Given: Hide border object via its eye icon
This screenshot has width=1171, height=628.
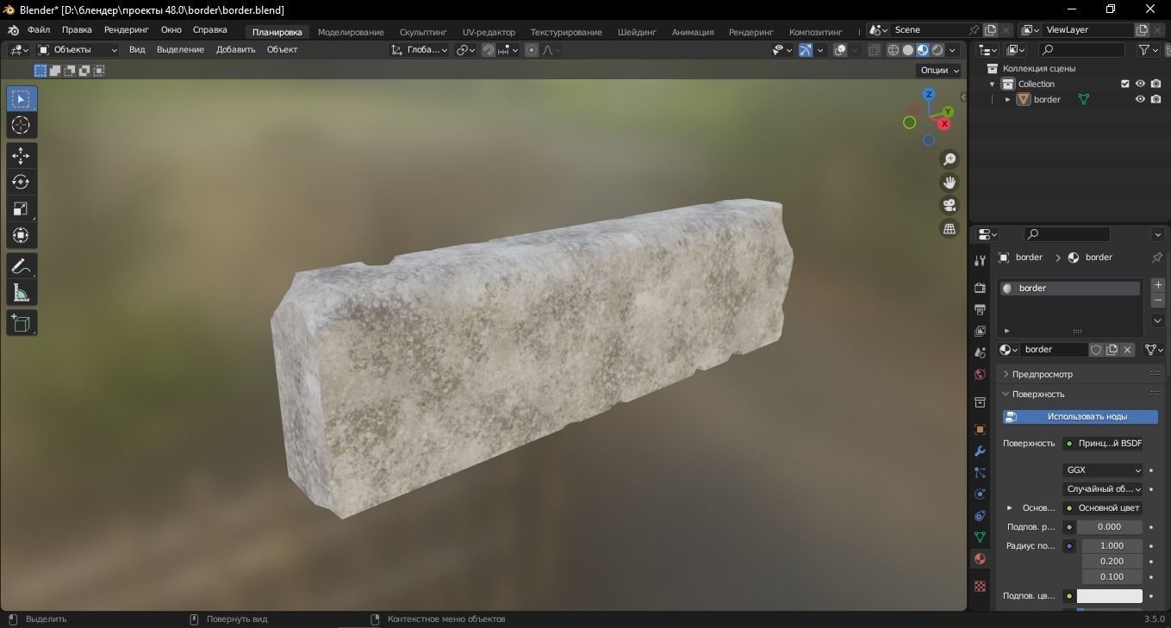Looking at the screenshot, I should tap(1140, 99).
